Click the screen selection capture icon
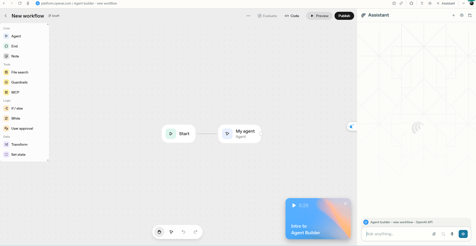 443,234
